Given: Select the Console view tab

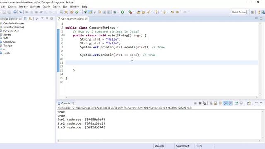Looking at the screenshot, I should (65, 103).
